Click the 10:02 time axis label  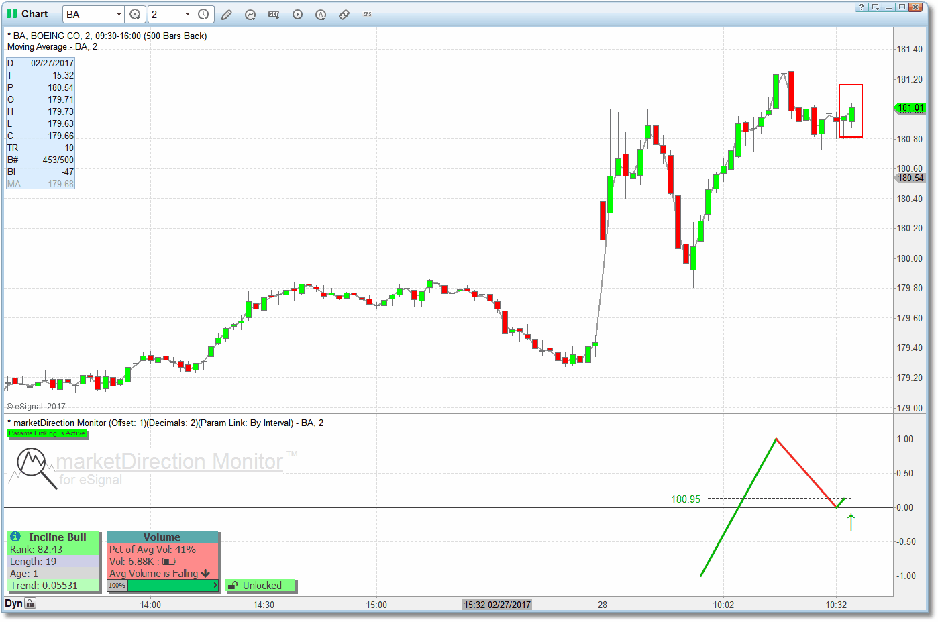click(723, 605)
